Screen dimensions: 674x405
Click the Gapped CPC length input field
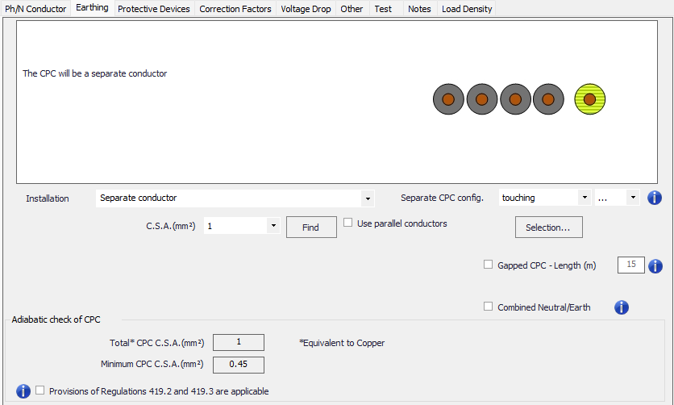(630, 265)
